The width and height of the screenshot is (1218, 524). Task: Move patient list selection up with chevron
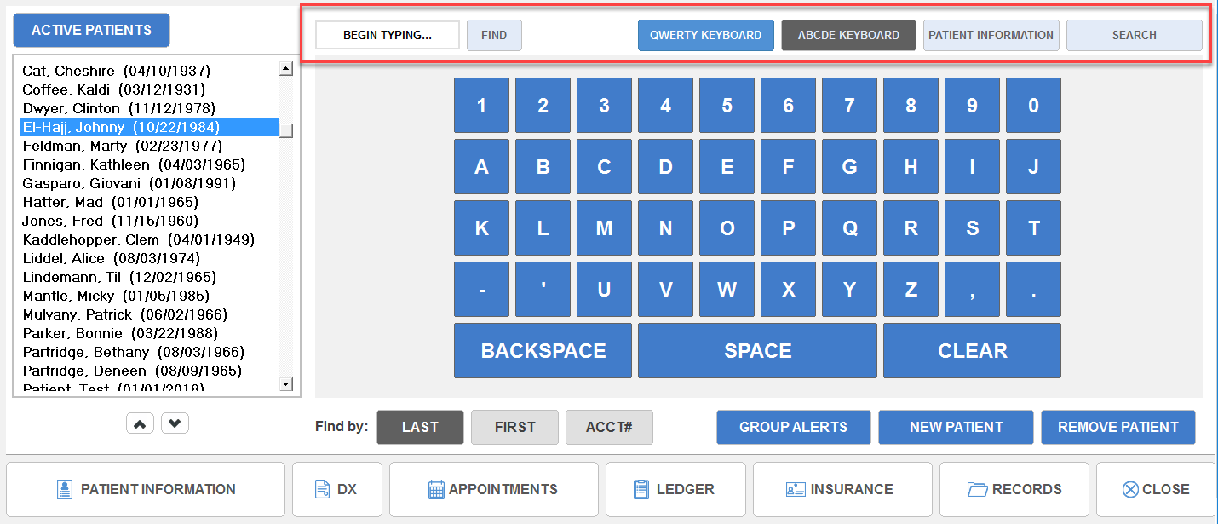[x=141, y=423]
